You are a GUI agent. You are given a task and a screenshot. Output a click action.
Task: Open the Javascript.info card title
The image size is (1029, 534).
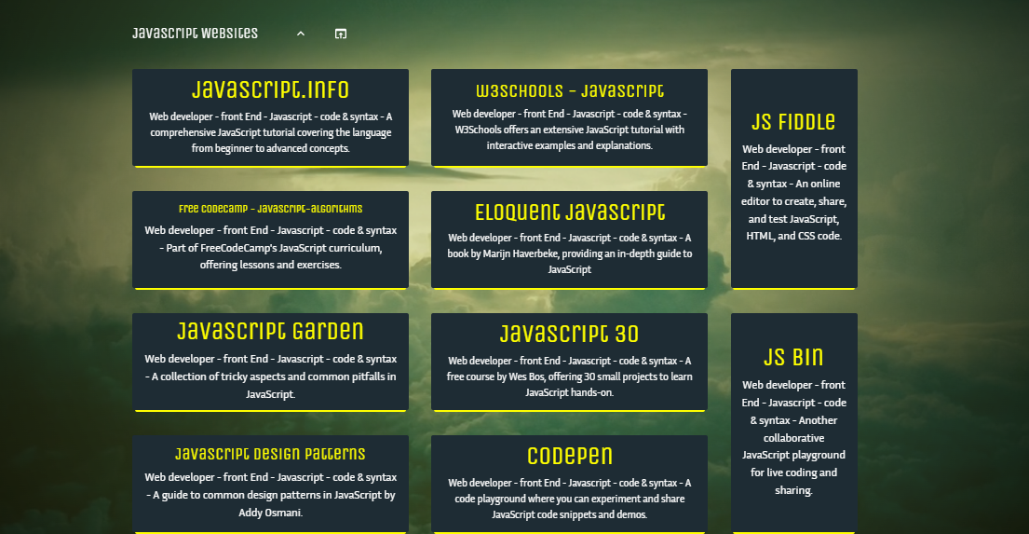[x=270, y=89]
